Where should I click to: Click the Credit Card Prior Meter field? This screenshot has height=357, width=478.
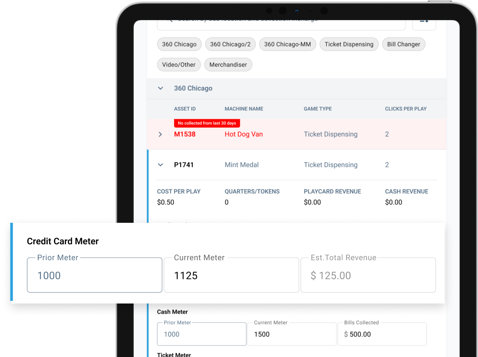tap(95, 275)
